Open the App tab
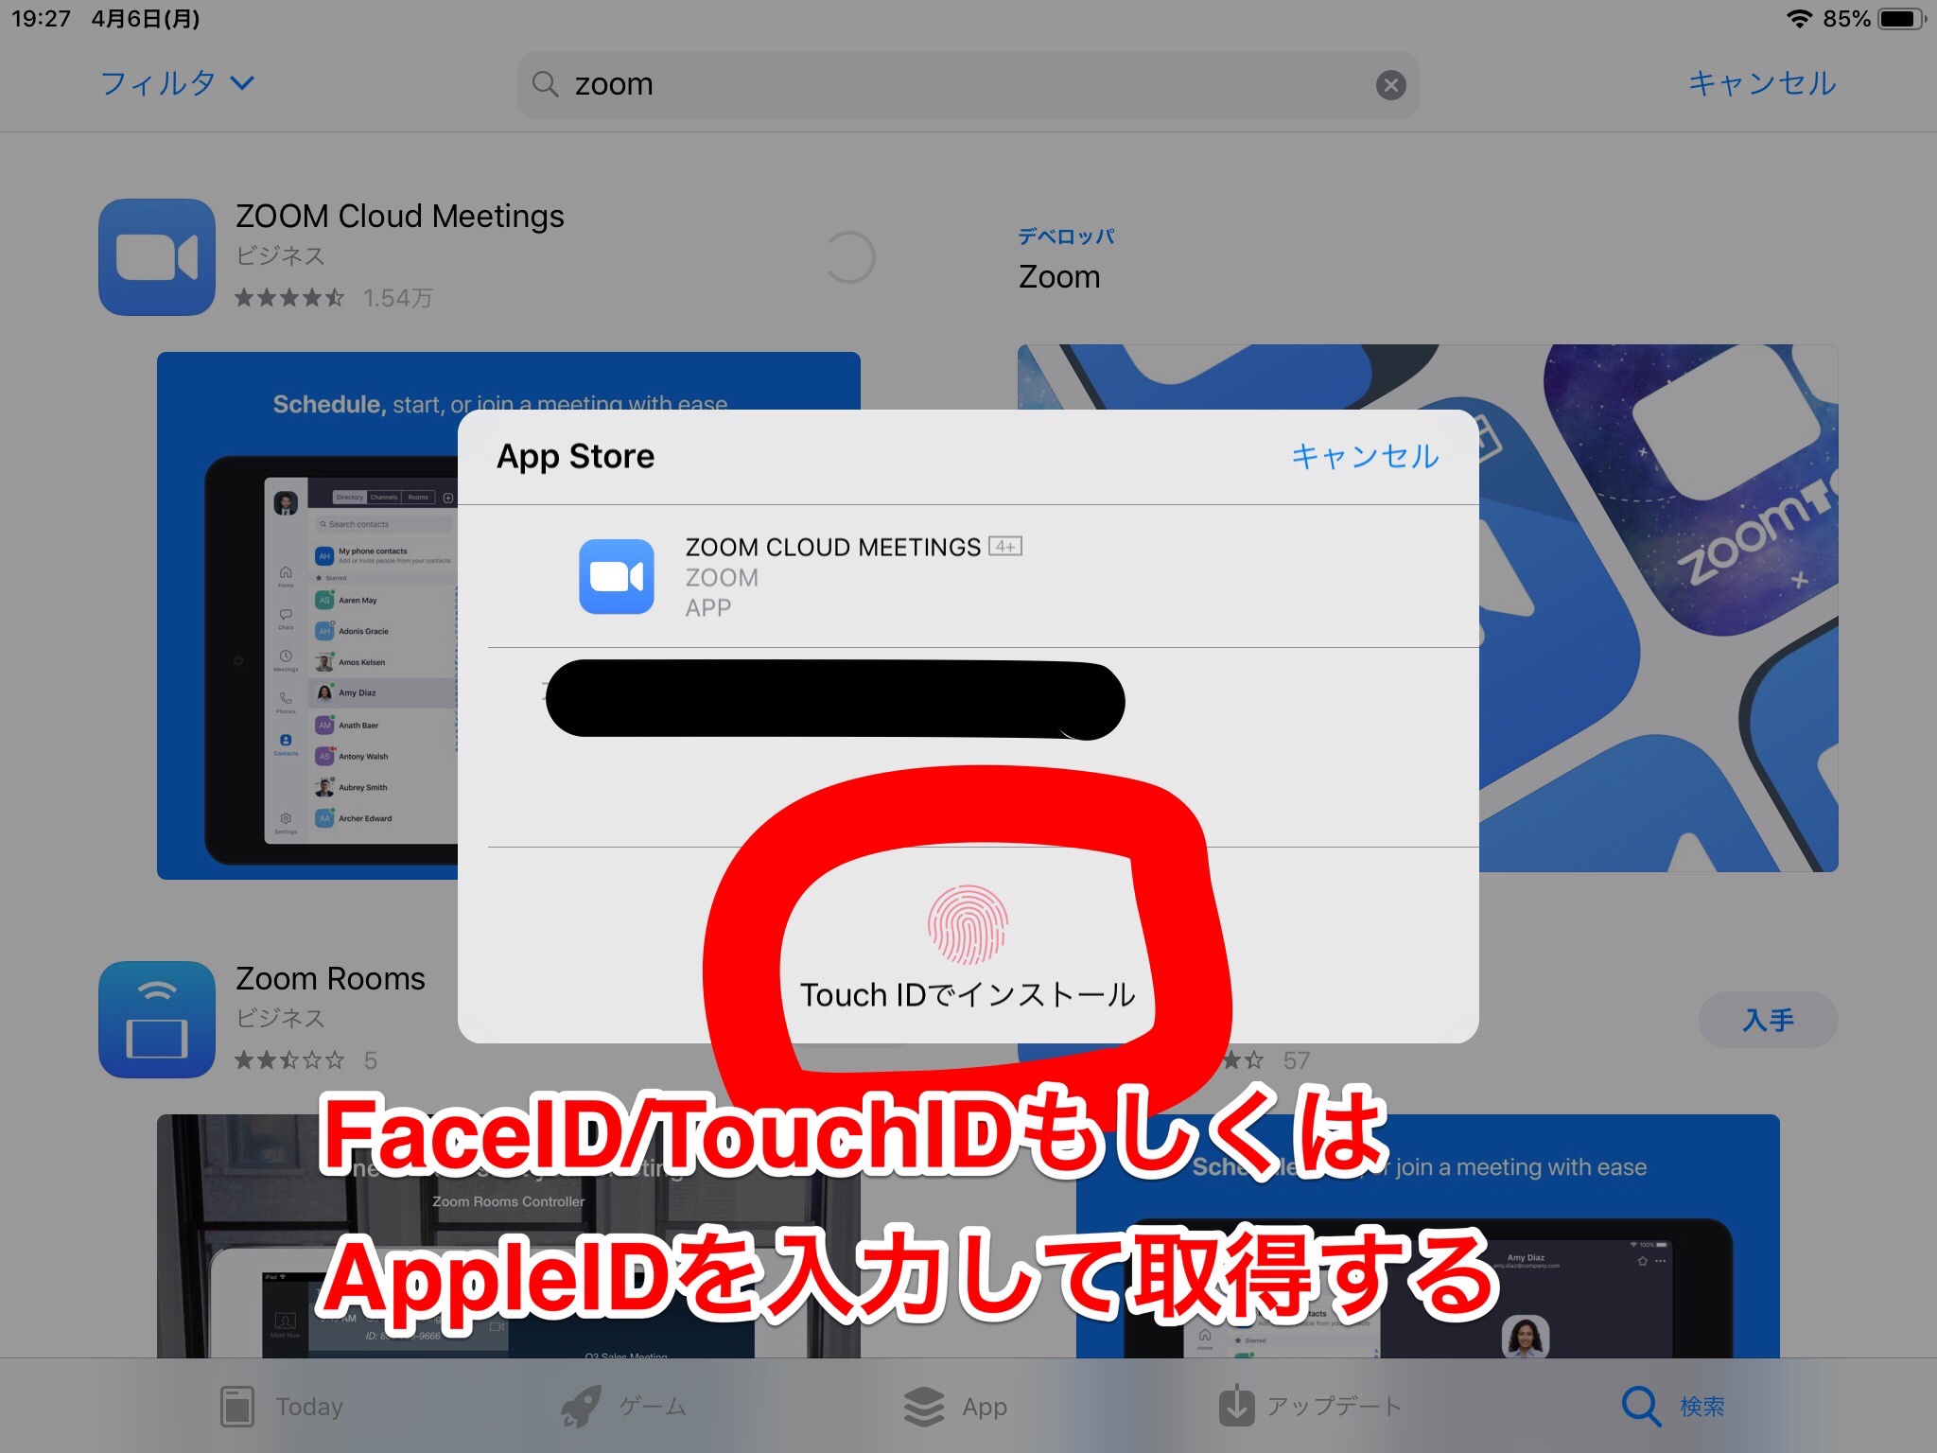 (x=955, y=1407)
